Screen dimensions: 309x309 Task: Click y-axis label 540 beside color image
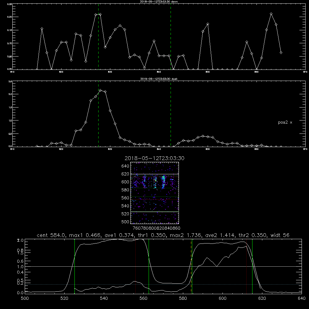pyautogui.click(x=125, y=206)
